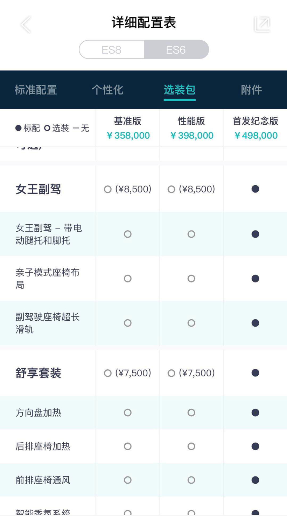Open the 附件 tab
This screenshot has width=287, height=519.
[x=251, y=90]
